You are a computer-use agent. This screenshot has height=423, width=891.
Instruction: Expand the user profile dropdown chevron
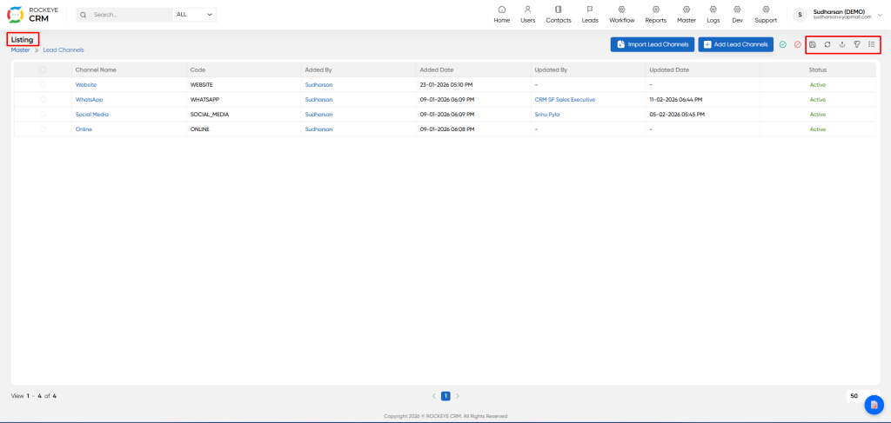[x=881, y=15]
